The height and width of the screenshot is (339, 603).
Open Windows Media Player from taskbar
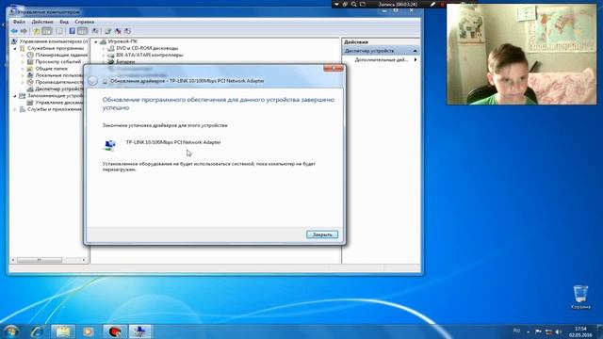pyautogui.click(x=88, y=331)
